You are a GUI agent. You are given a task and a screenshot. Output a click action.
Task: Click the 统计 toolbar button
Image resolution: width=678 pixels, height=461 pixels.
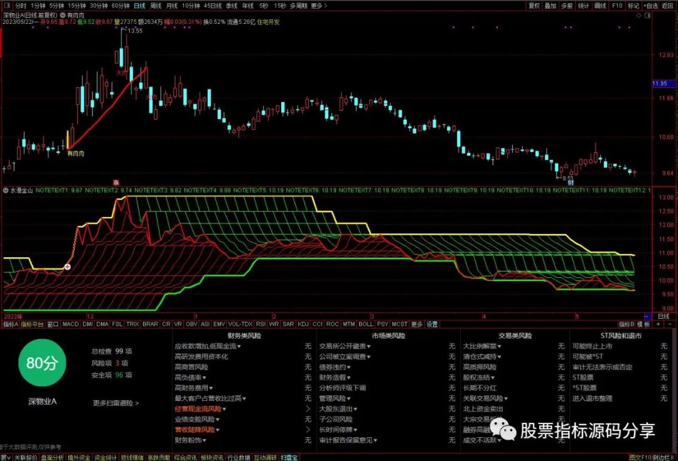[583, 6]
